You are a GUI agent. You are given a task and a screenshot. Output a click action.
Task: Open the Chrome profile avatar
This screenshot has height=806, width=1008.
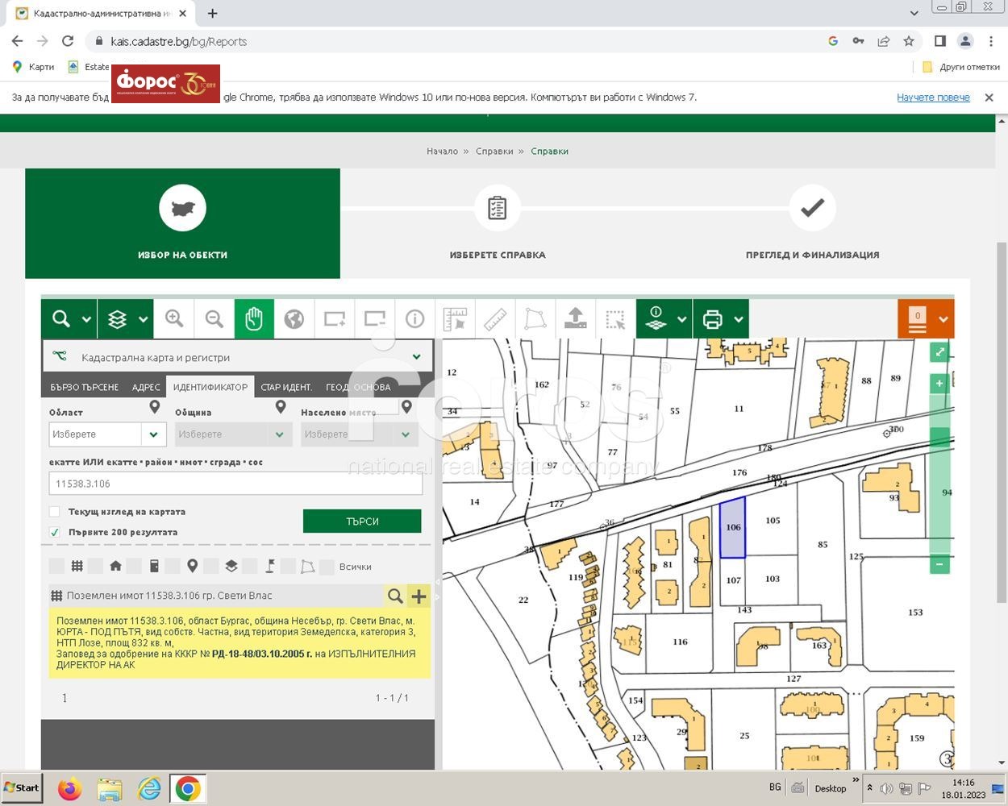coord(965,41)
